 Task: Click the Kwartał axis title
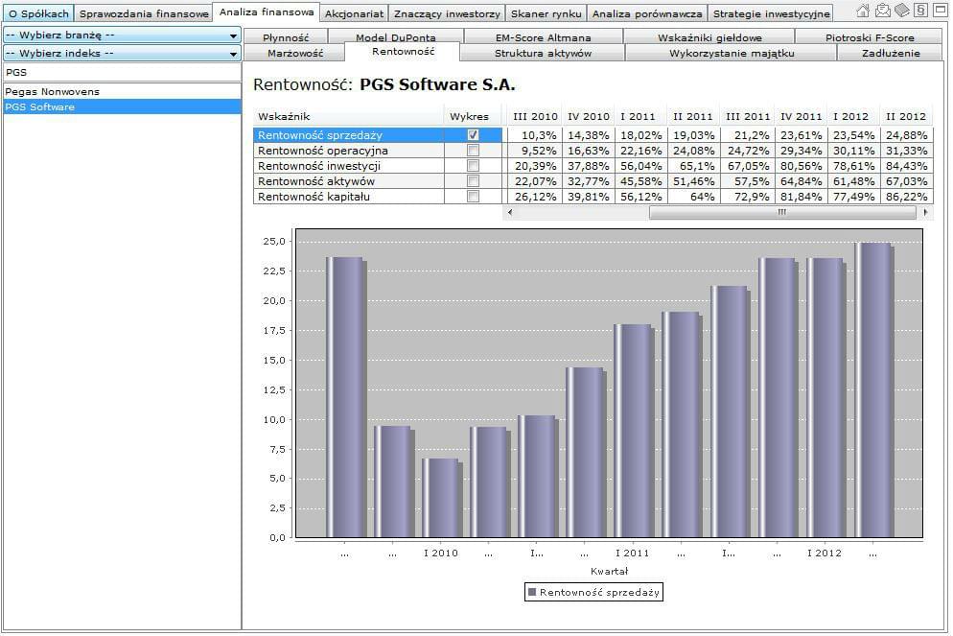(x=609, y=571)
